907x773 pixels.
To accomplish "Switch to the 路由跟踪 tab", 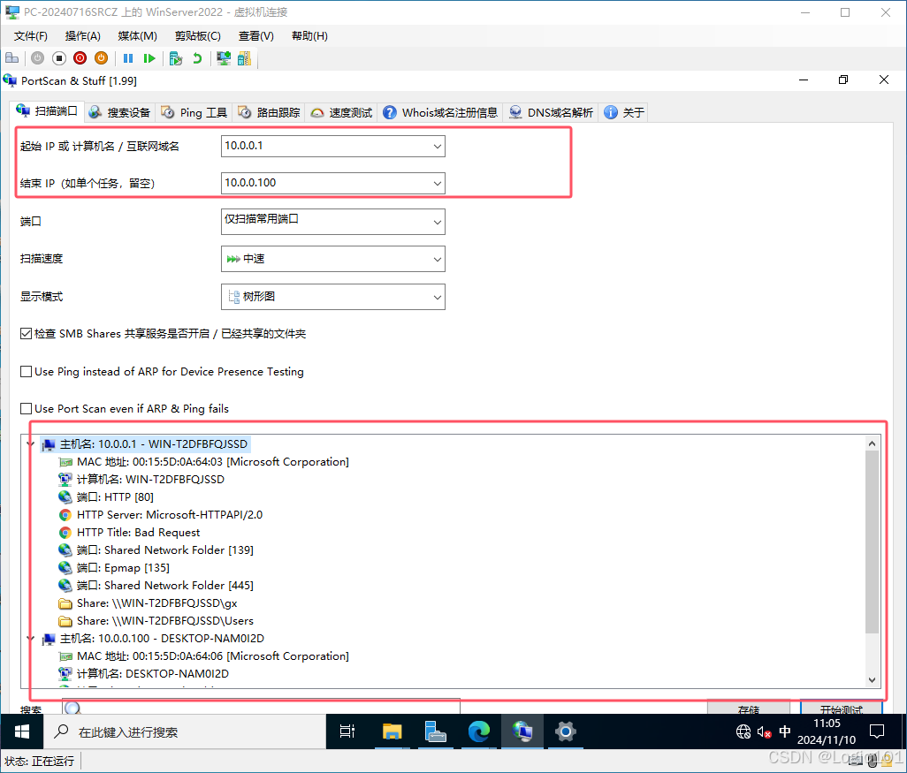I will 270,112.
